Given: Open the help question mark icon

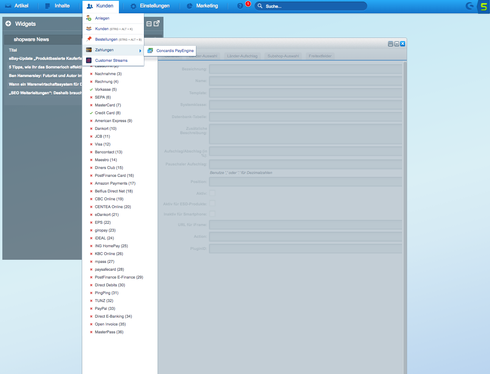Looking at the screenshot, I should coord(240,6).
